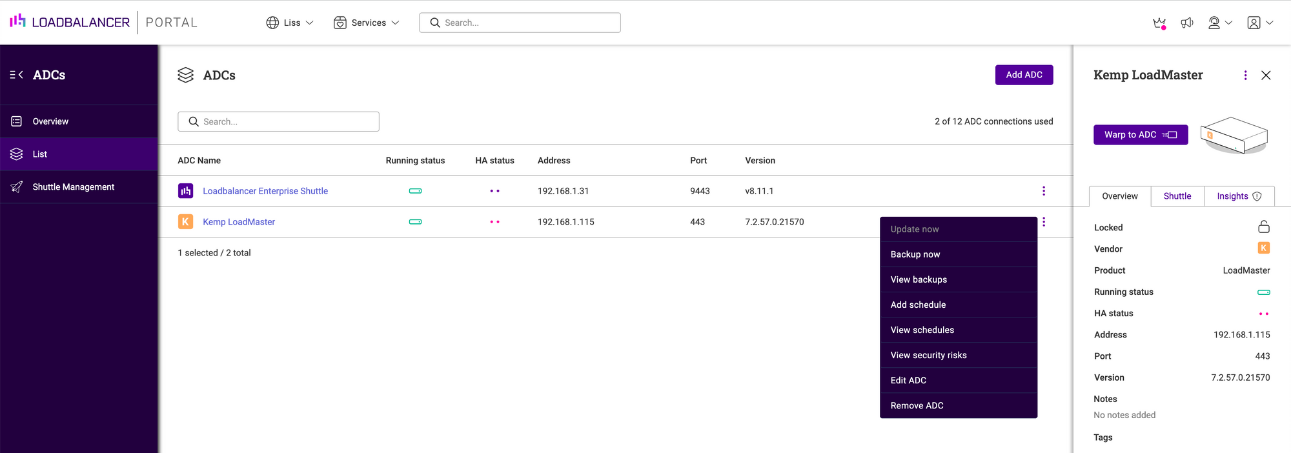The image size is (1291, 453).
Task: Click the 1 selected / 2 total text
Action: coord(214,253)
